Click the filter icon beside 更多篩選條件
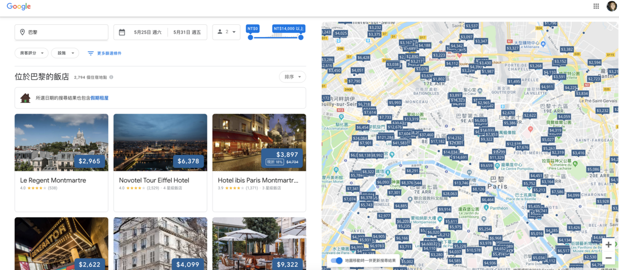 point(90,53)
